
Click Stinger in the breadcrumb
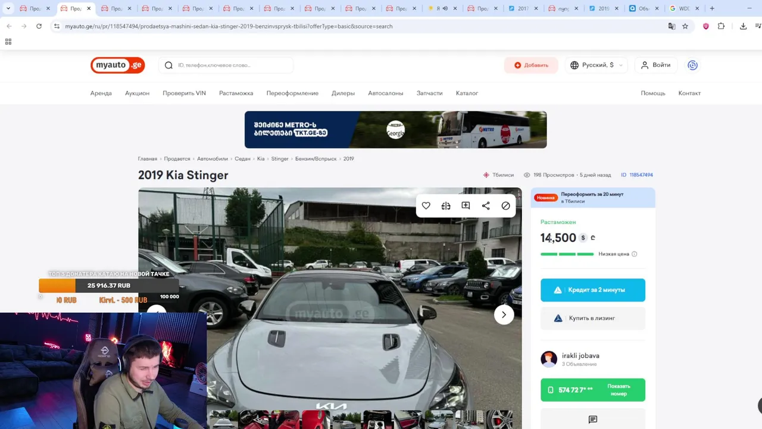click(280, 159)
